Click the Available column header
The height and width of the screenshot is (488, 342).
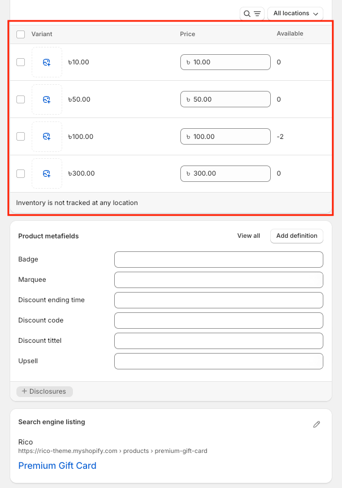pyautogui.click(x=290, y=34)
